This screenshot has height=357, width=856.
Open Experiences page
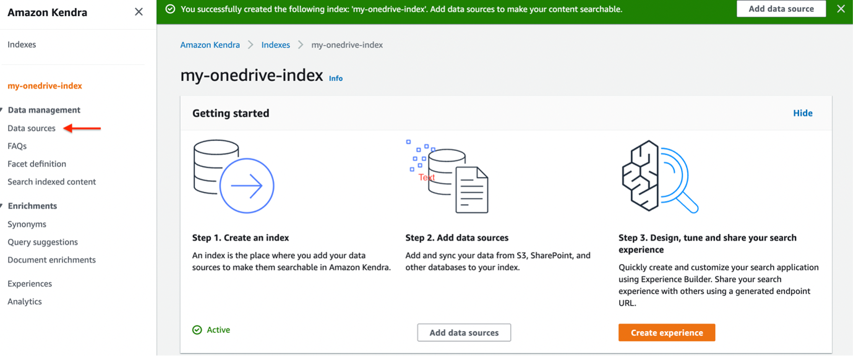pyautogui.click(x=30, y=284)
